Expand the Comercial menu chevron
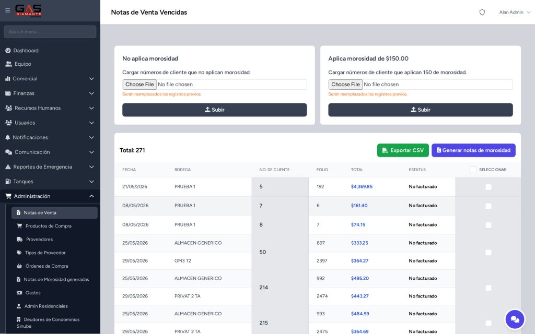The height and width of the screenshot is (334, 535). tap(91, 79)
